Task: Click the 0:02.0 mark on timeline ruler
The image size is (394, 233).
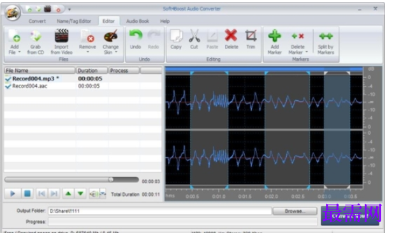Action: [x=272, y=196]
